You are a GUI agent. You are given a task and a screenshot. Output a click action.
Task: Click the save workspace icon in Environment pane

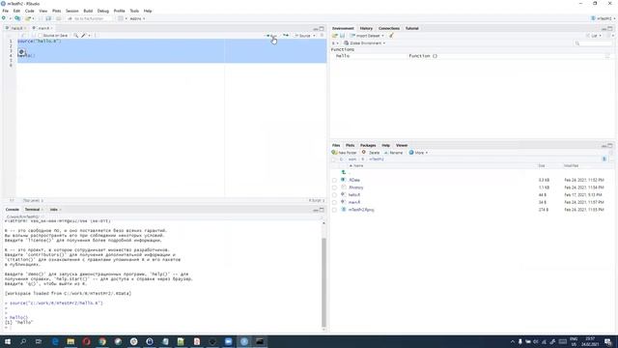(x=342, y=36)
